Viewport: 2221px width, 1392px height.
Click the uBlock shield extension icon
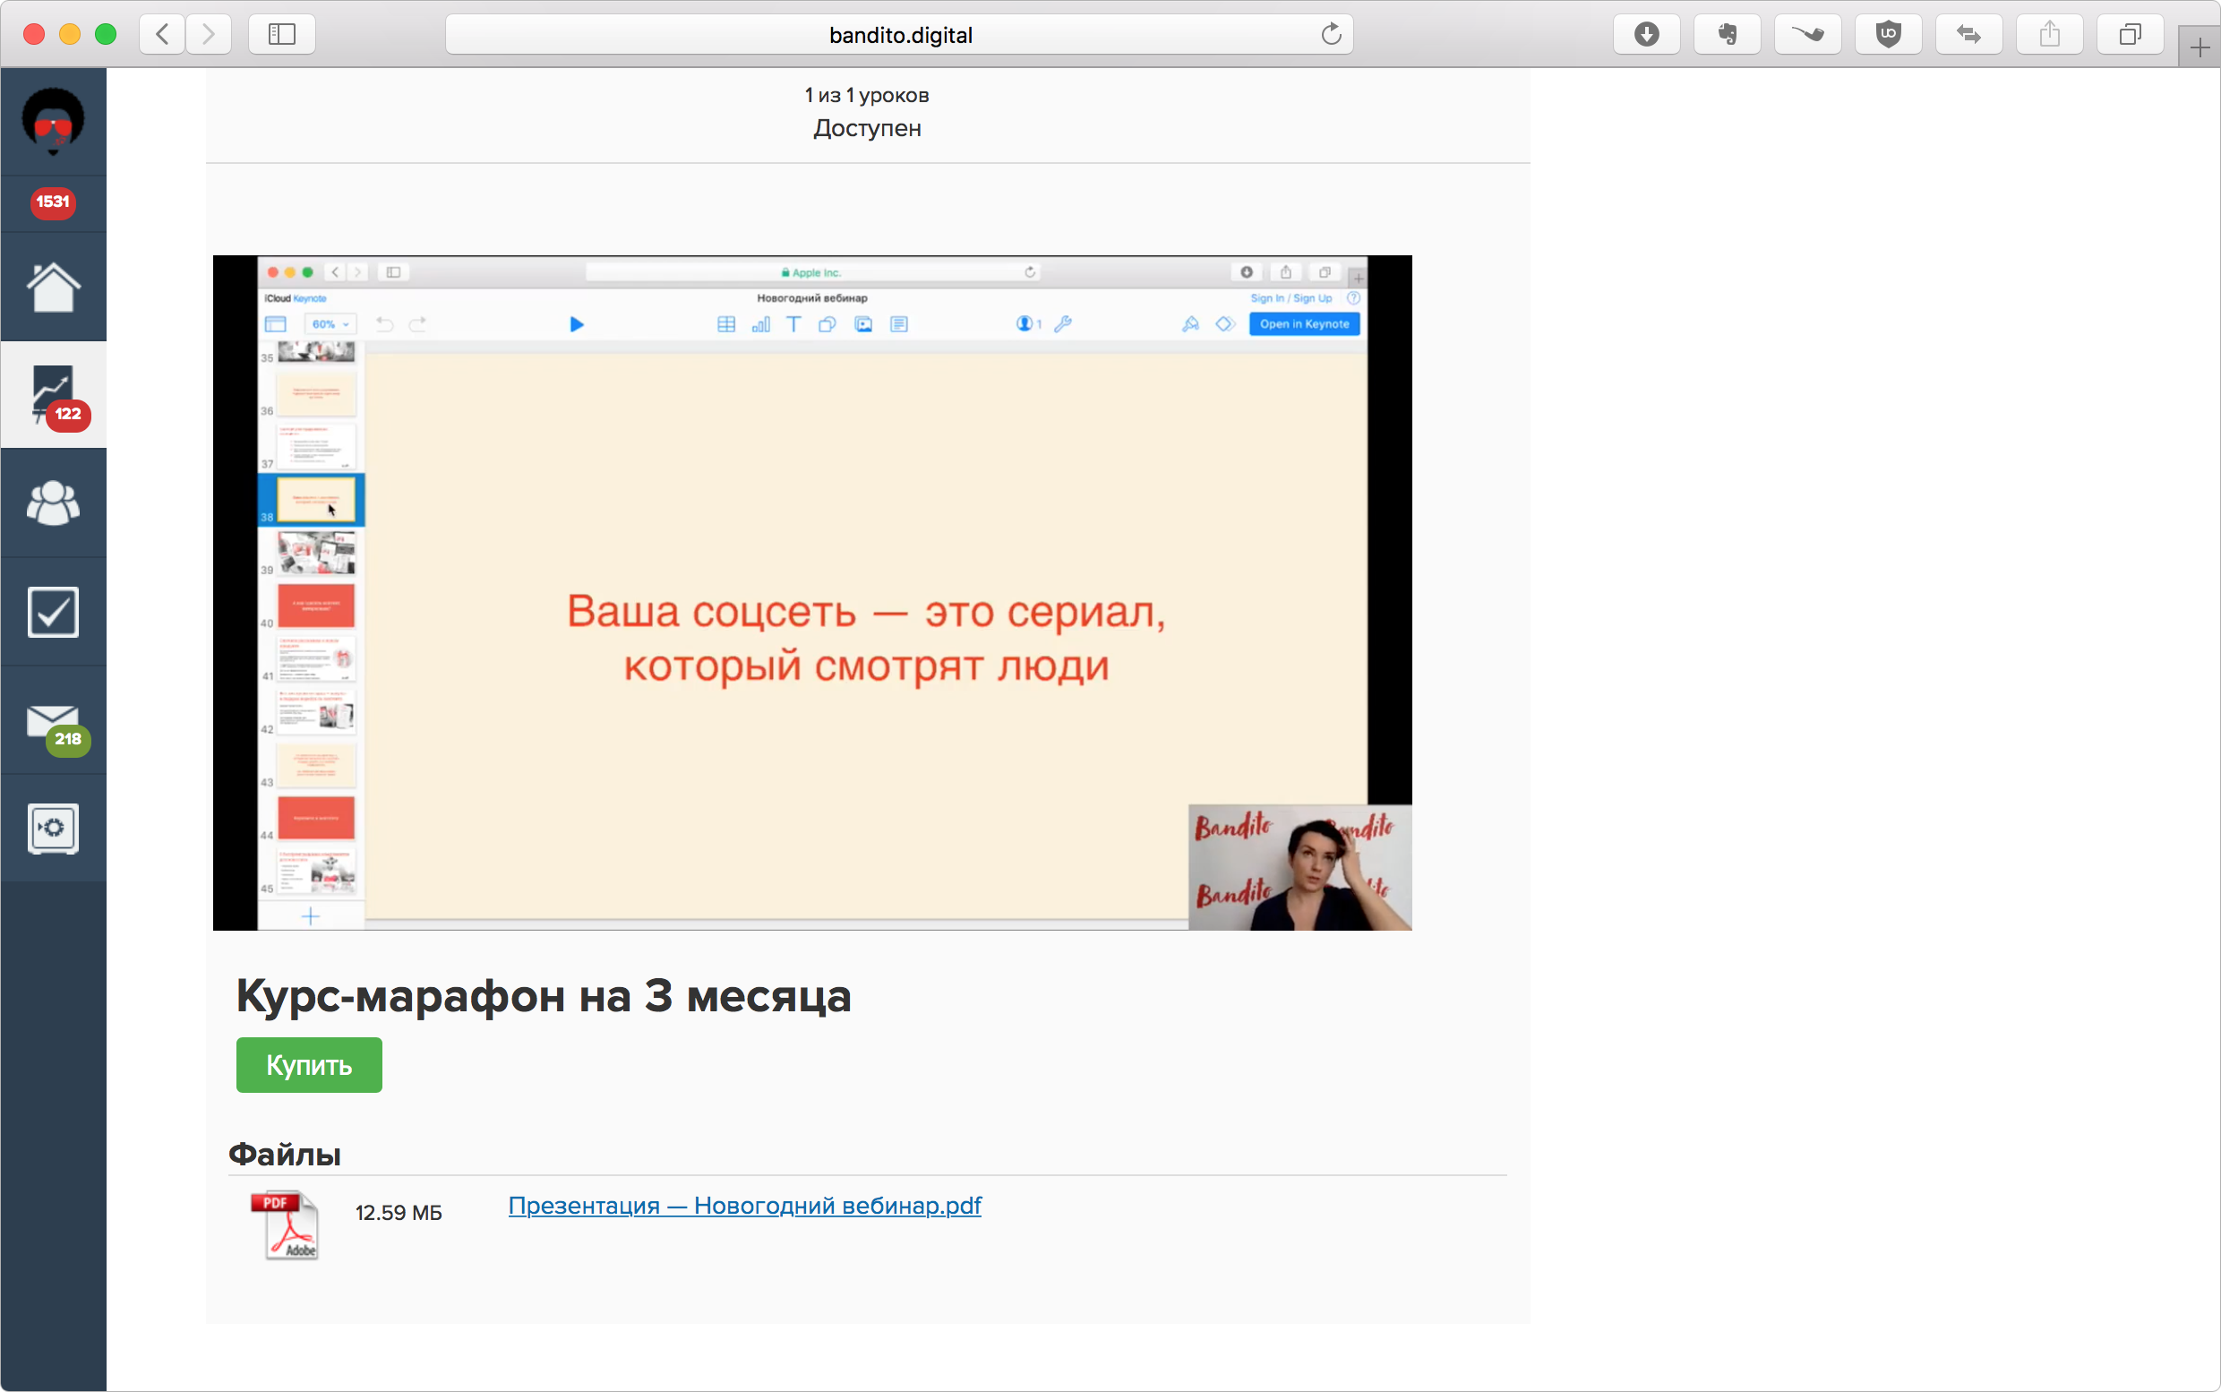1888,35
